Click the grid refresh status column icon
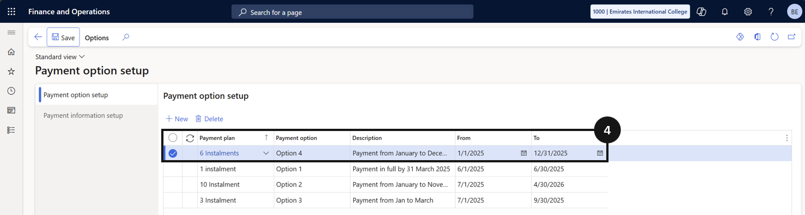805x215 pixels. (x=190, y=138)
